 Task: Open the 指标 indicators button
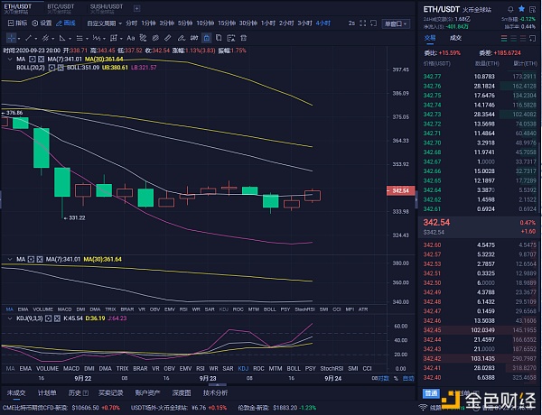[17, 23]
